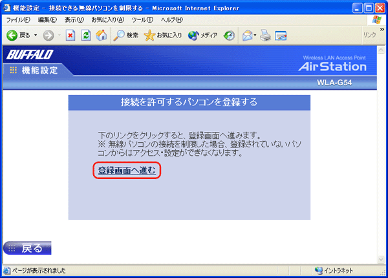Click the Back (戻る) toolbar button
Viewport: 388px width, 278px height.
[x=18, y=35]
